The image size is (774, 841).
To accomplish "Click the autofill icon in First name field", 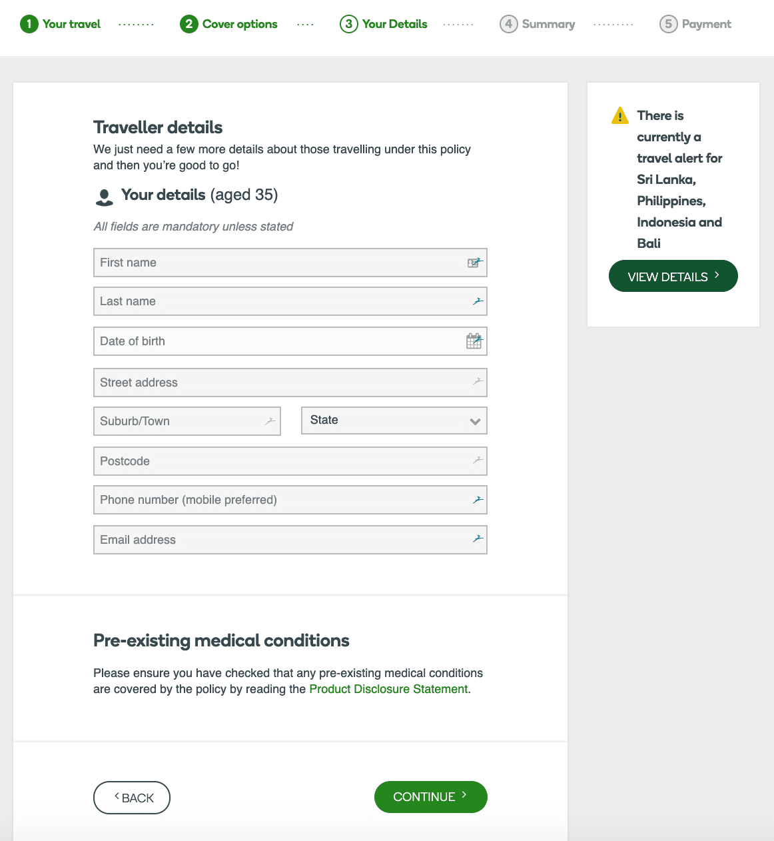I will point(474,263).
